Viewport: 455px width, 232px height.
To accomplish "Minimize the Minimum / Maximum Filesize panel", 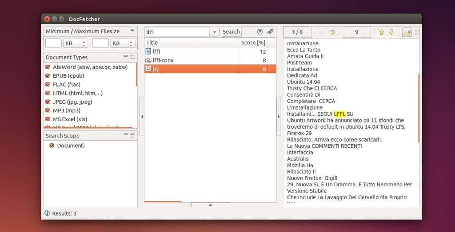I will (132, 31).
